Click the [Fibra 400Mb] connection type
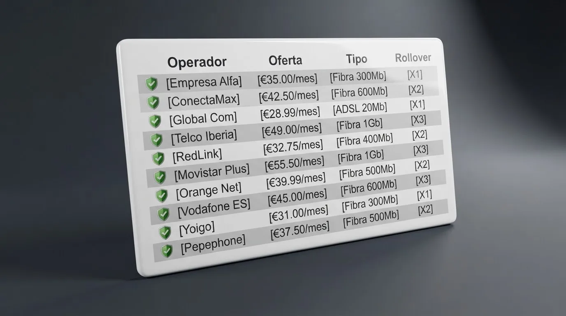 (x=365, y=140)
